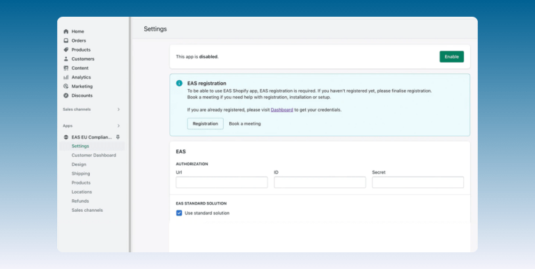Click the Customers person icon
535x269 pixels.
pyautogui.click(x=66, y=59)
